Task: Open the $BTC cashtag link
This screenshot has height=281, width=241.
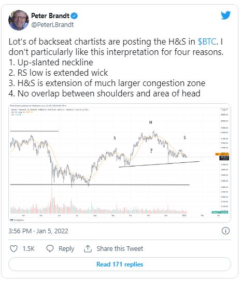Action: click(207, 41)
